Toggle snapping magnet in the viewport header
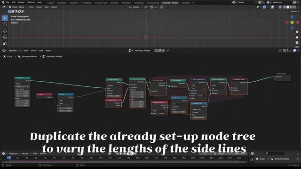This screenshot has height=169, width=301. tap(151, 7)
